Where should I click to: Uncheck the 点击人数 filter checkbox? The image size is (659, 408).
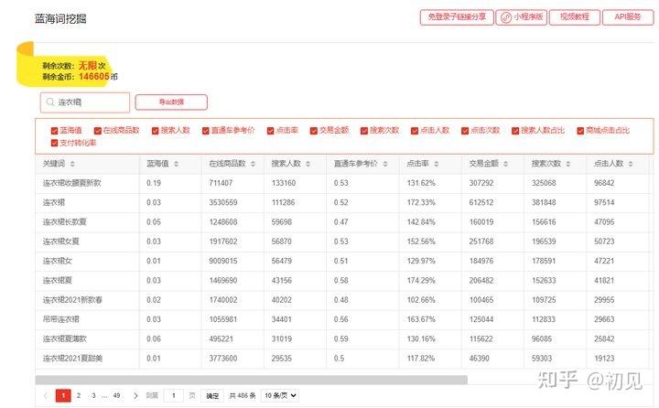(415, 131)
